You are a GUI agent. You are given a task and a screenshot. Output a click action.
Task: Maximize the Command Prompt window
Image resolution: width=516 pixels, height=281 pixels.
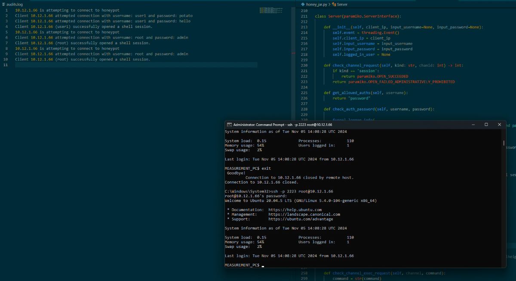coord(486,125)
